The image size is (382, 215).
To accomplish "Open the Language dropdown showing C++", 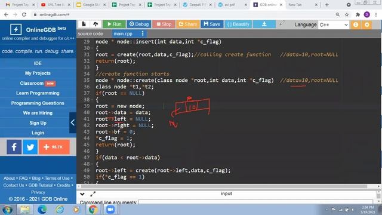I will click(334, 24).
